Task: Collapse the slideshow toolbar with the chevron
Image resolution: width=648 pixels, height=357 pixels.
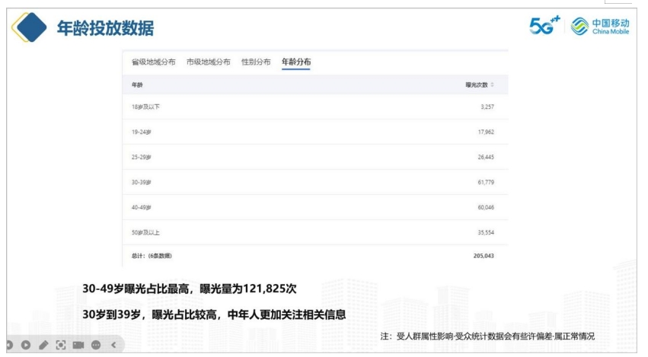Action: (x=113, y=346)
